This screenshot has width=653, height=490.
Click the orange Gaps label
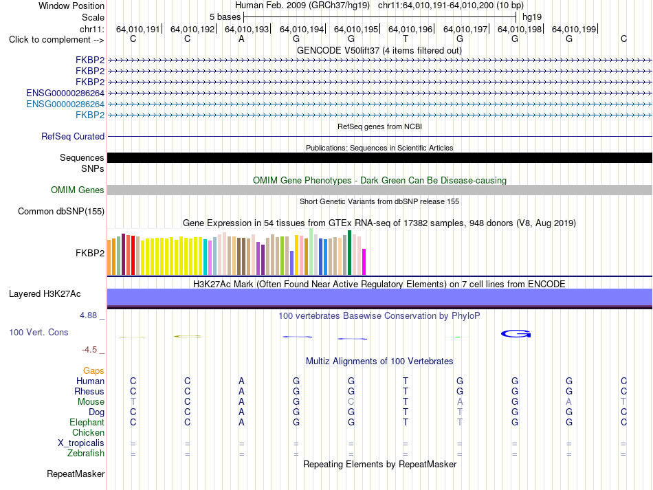pos(93,370)
